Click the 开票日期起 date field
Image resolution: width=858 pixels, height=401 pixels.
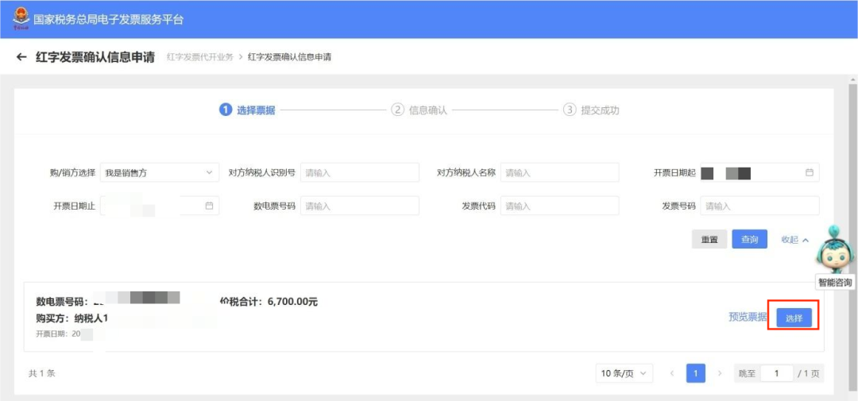[760, 172]
